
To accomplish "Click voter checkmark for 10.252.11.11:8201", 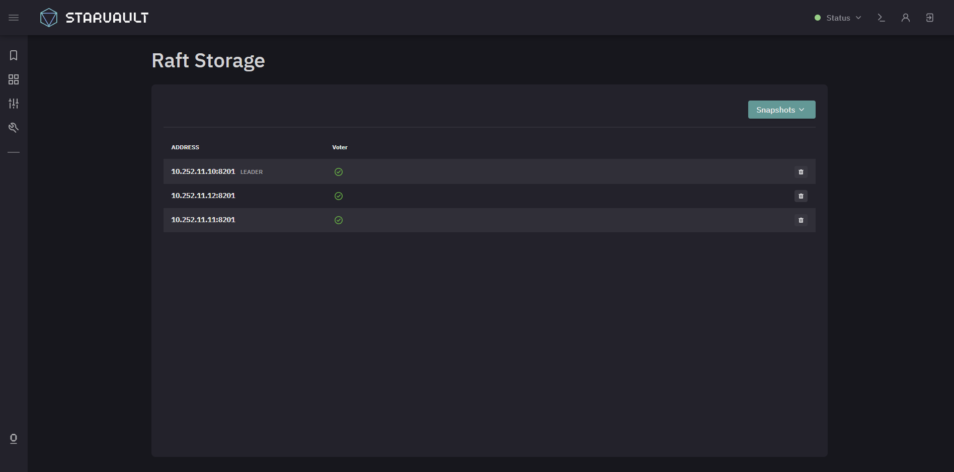I will [339, 220].
